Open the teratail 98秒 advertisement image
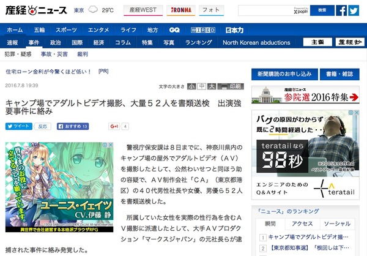This screenshot has width=367, height=256. (305, 155)
